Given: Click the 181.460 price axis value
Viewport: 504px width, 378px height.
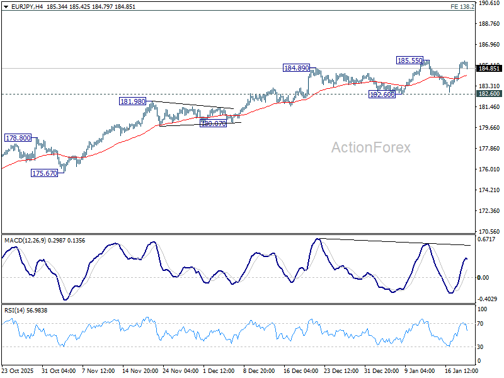Looking at the screenshot, I should click(x=490, y=107).
